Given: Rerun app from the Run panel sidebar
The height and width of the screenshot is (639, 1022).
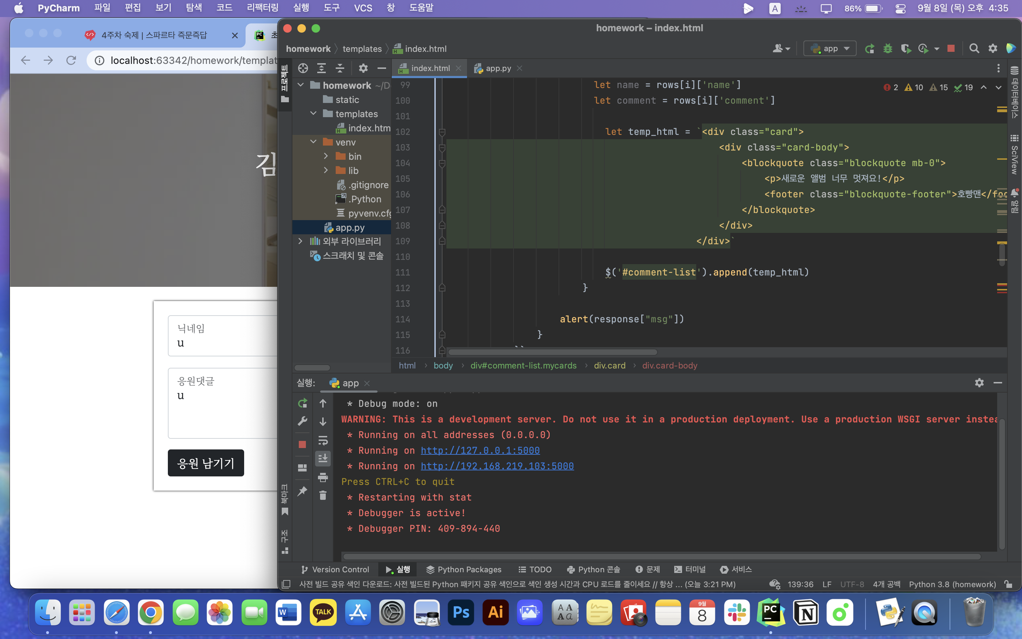Looking at the screenshot, I should click(302, 403).
